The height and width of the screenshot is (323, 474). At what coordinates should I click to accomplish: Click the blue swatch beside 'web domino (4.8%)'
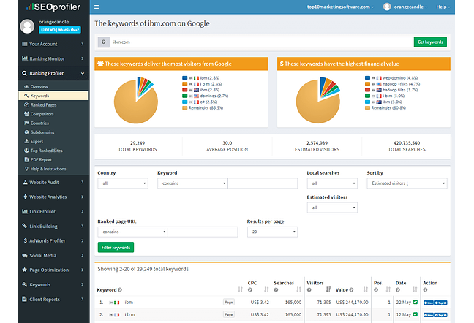pyautogui.click(x=367, y=78)
